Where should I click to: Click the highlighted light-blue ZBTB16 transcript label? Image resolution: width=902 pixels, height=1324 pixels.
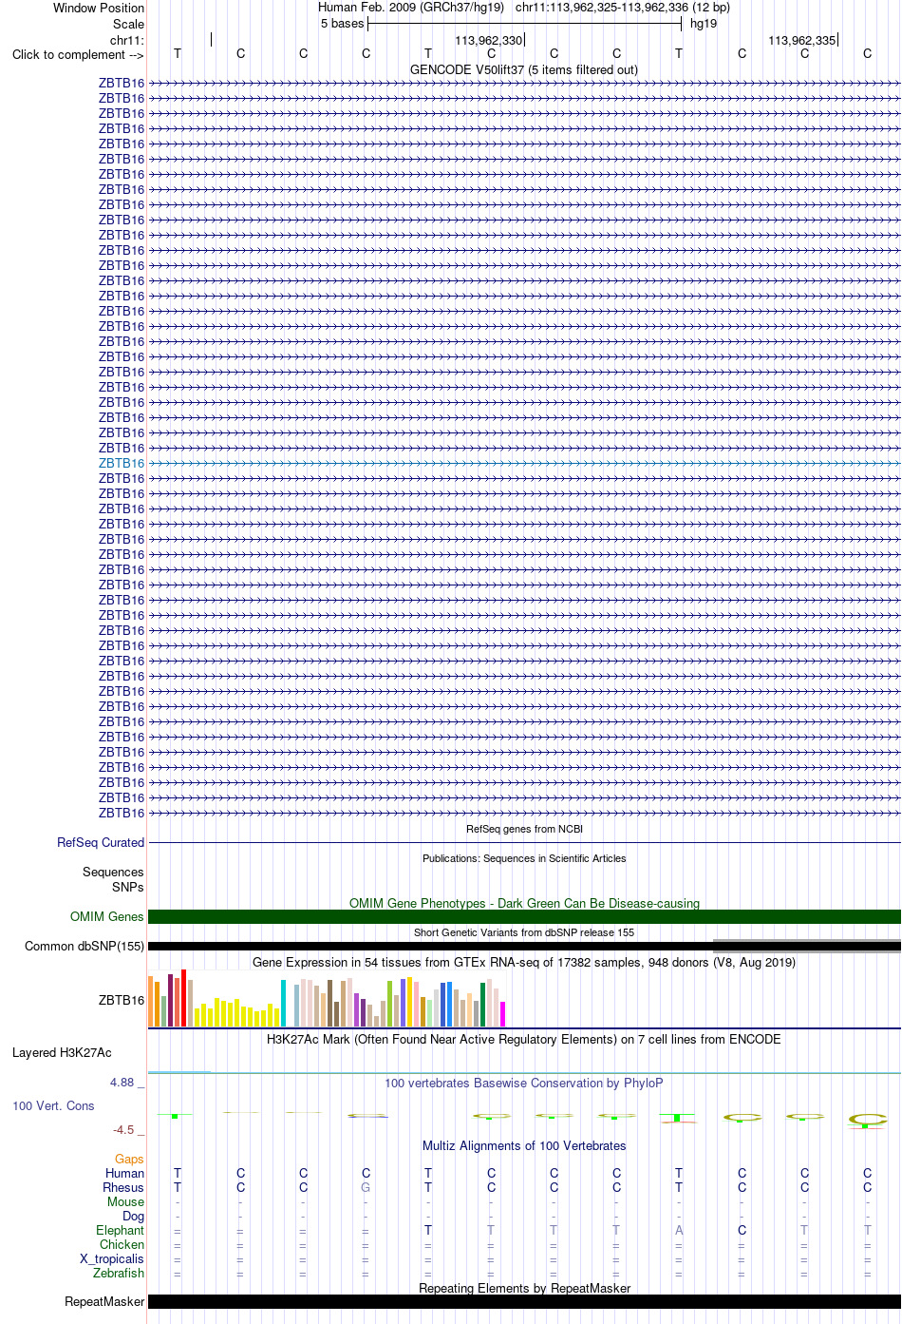(x=122, y=463)
